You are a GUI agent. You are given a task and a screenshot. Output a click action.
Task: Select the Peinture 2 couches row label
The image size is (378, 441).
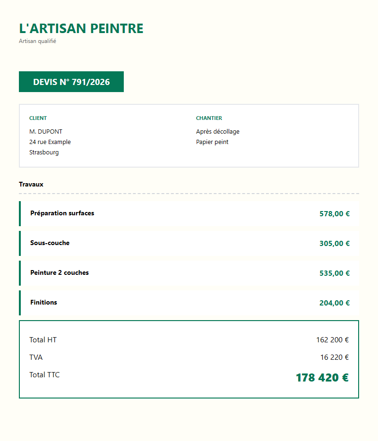[60, 273]
